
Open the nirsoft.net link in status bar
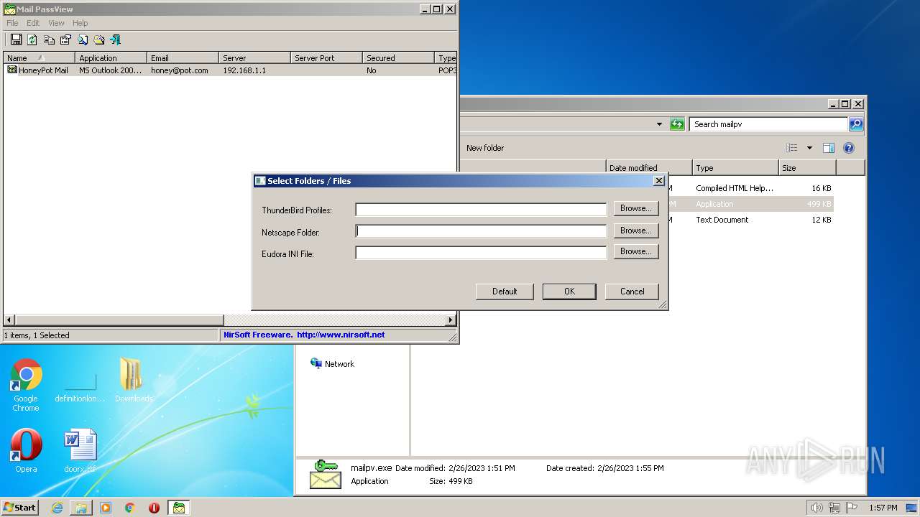pyautogui.click(x=341, y=335)
